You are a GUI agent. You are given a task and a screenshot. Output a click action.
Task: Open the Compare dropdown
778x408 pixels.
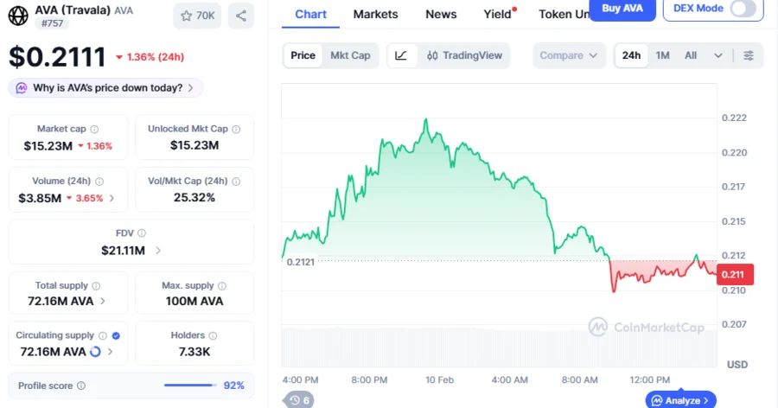(568, 55)
